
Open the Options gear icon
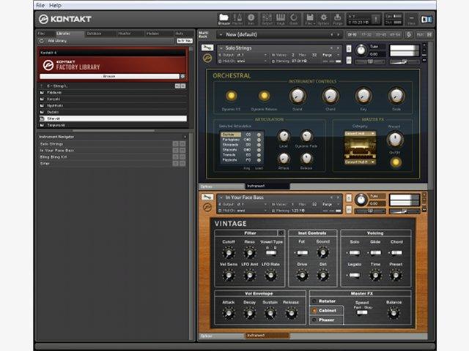tap(324, 18)
